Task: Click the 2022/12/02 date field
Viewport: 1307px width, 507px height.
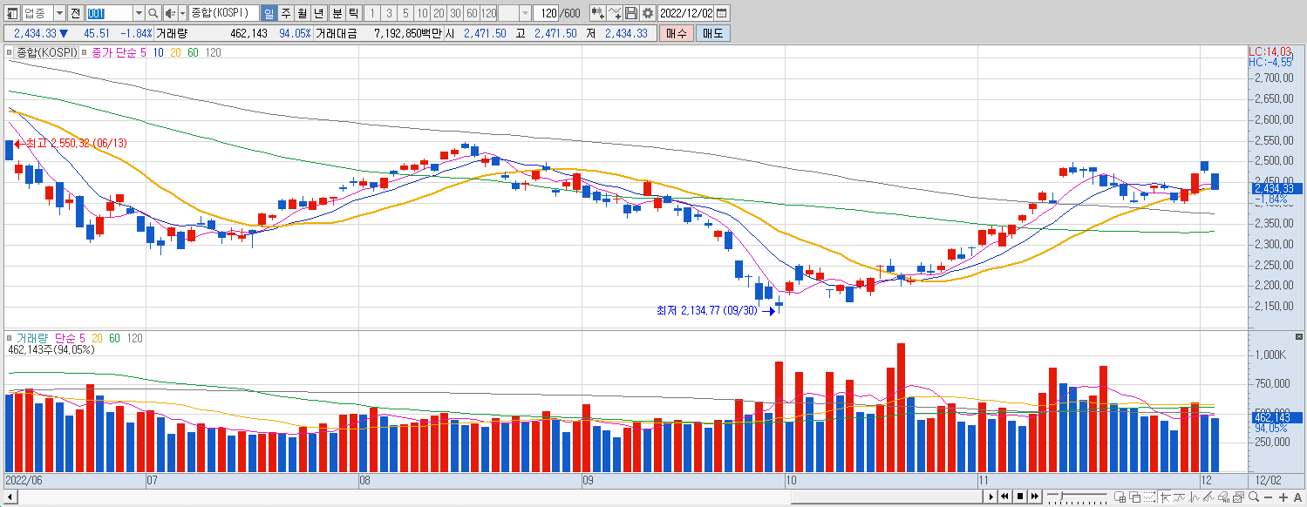Action: click(685, 13)
